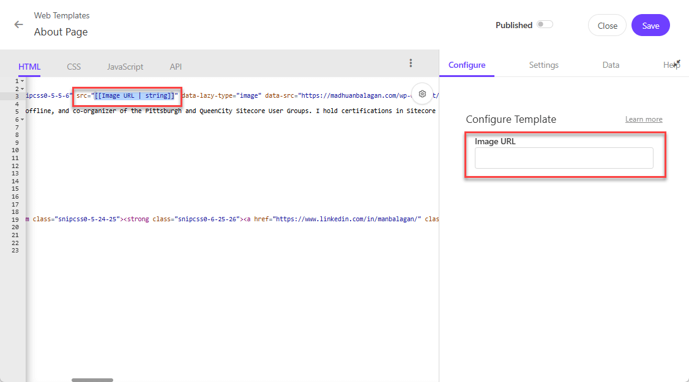Click the back arrow beside Web Templates
Screen dimensions: 689x382
(19, 24)
